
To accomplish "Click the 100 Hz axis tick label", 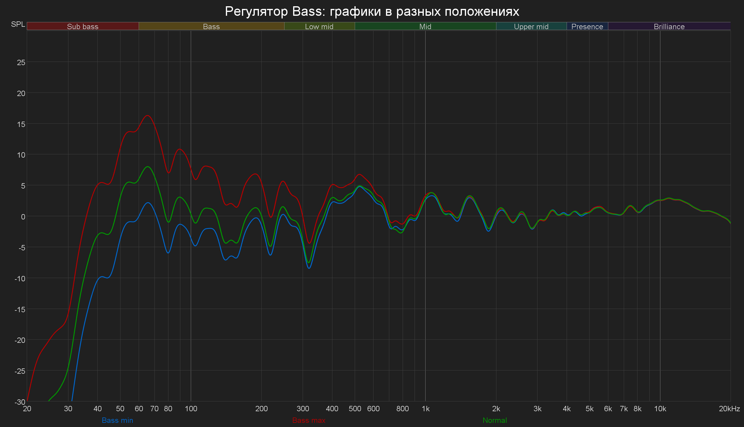I will [x=191, y=409].
